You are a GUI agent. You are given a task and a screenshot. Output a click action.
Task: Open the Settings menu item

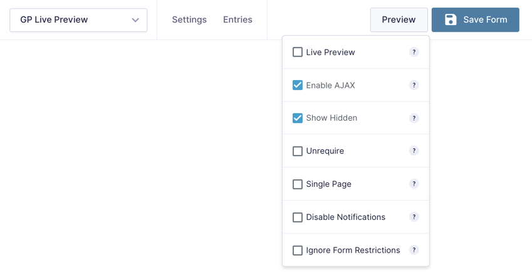(189, 19)
